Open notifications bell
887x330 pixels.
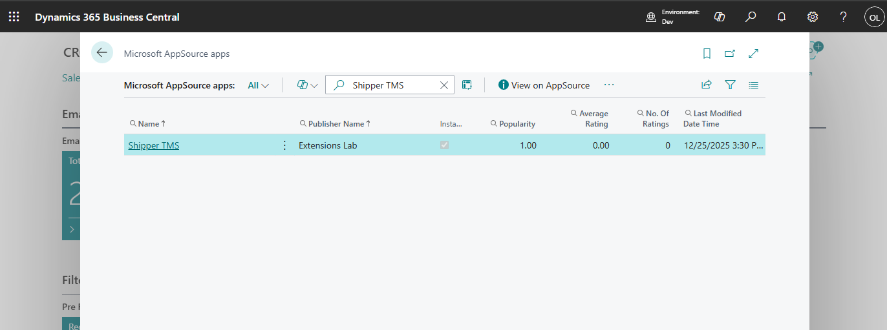click(x=782, y=17)
